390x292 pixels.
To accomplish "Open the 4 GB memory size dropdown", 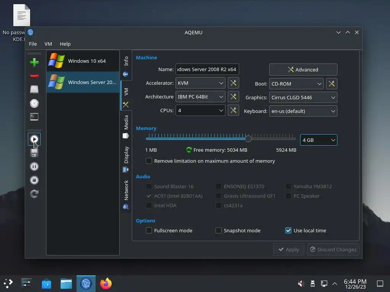I will [319, 140].
